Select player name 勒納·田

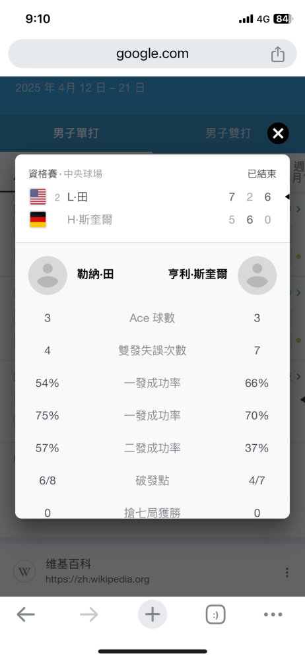pos(96,275)
